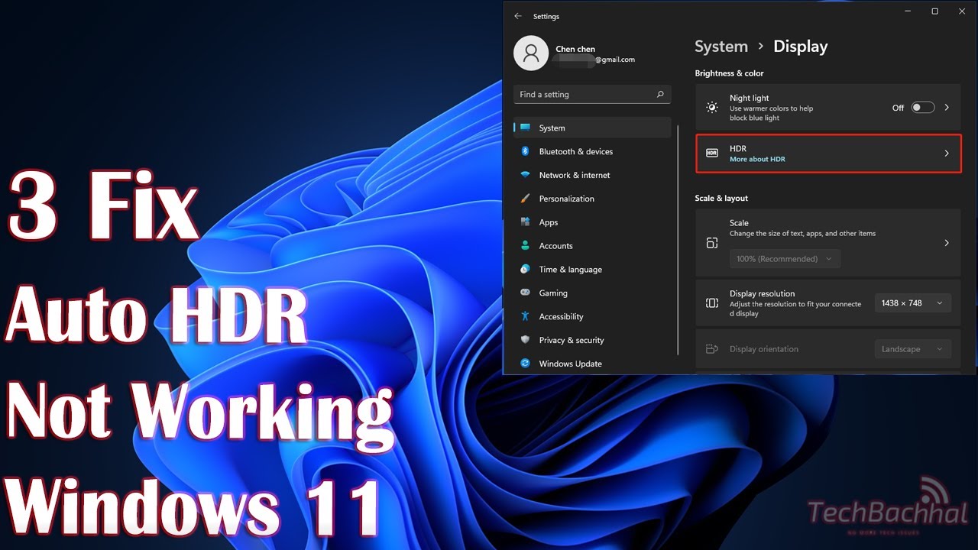Open Privacy & security settings

pyautogui.click(x=592, y=340)
